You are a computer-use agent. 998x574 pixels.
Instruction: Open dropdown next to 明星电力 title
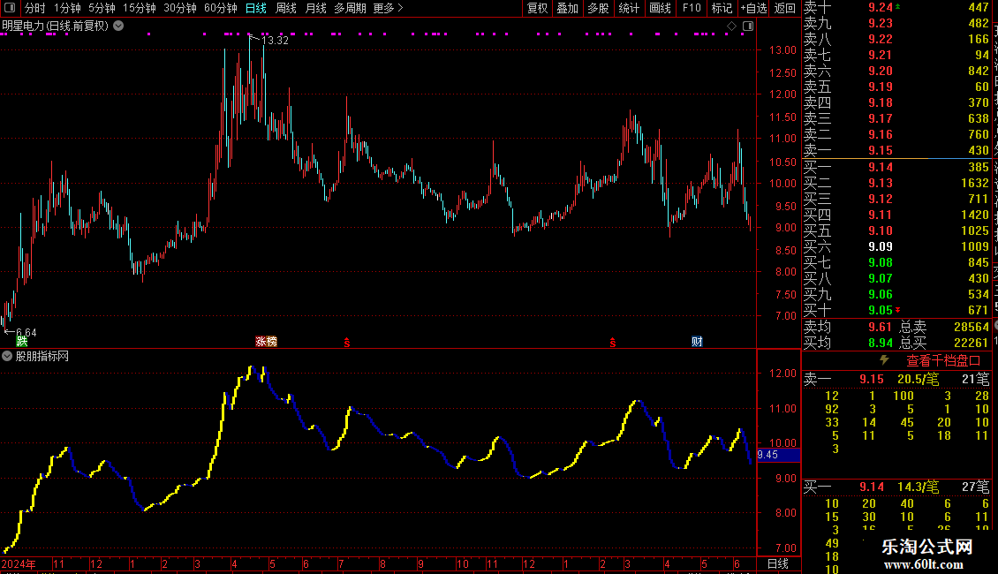point(118,26)
